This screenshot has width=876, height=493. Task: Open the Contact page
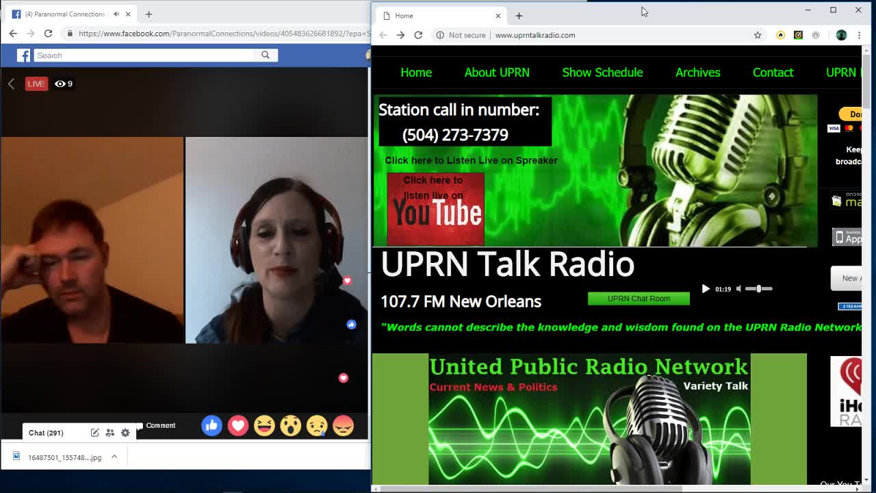(773, 73)
